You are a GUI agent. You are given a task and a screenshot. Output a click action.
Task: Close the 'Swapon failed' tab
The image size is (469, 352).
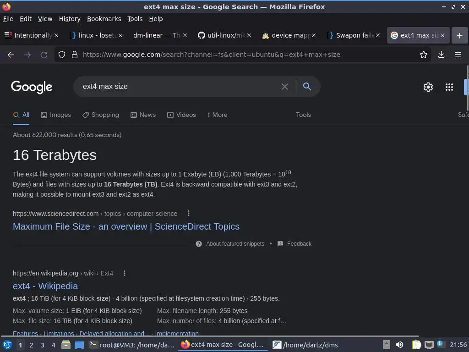pos(378,35)
